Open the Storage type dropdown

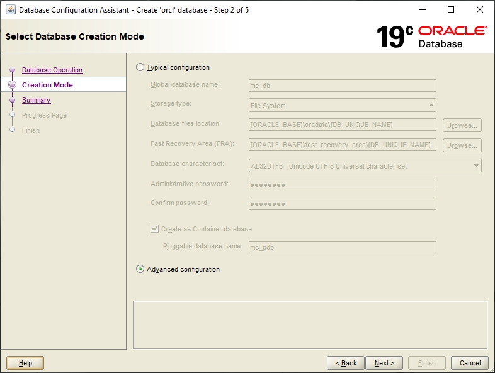pos(343,106)
